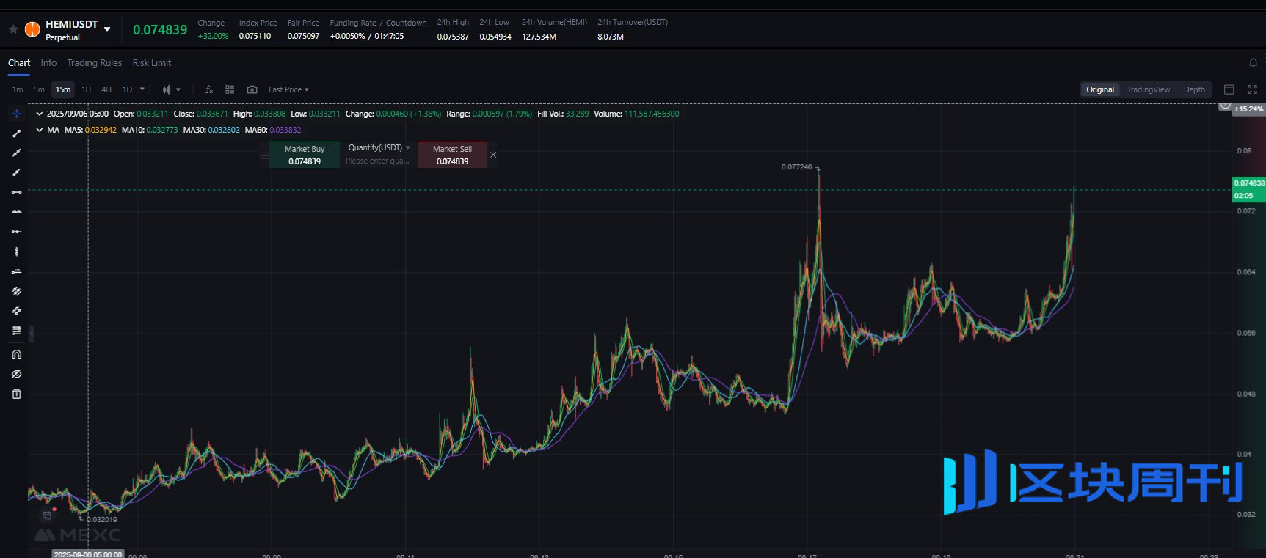Screen dimensions: 1266x558
Task: Toggle magnet mode for drawings
Action: click(16, 354)
